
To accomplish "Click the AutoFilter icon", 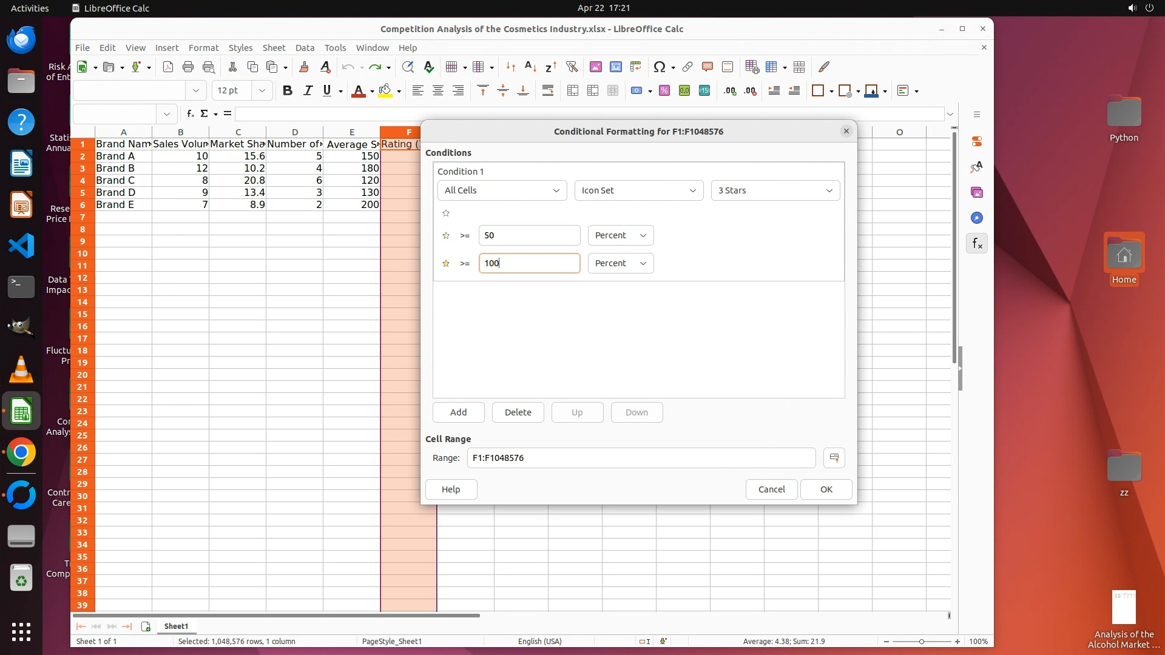I will click(572, 67).
